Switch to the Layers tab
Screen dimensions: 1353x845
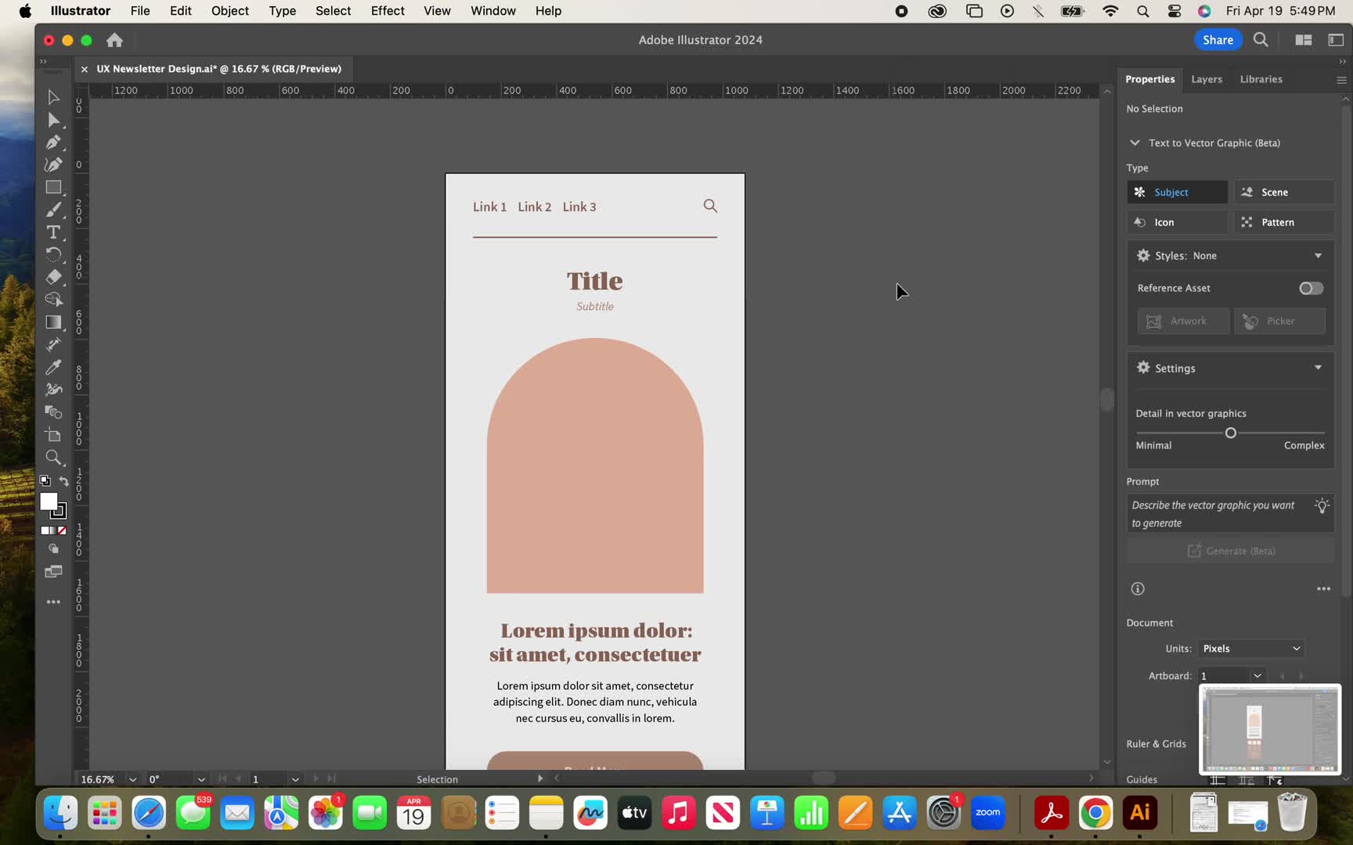(x=1206, y=79)
